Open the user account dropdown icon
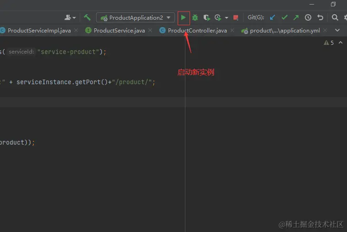This screenshot has width=347, height=232. click(x=70, y=17)
